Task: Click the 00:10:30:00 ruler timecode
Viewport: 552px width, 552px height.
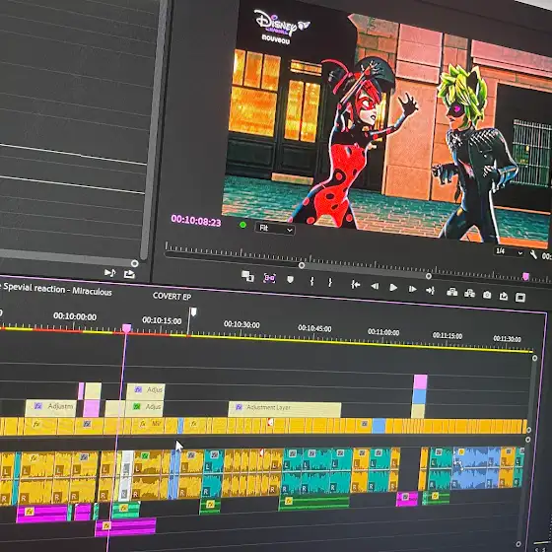Action: [241, 324]
